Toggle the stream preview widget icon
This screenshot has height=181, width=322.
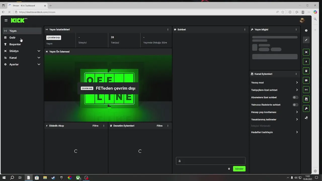pos(306,52)
